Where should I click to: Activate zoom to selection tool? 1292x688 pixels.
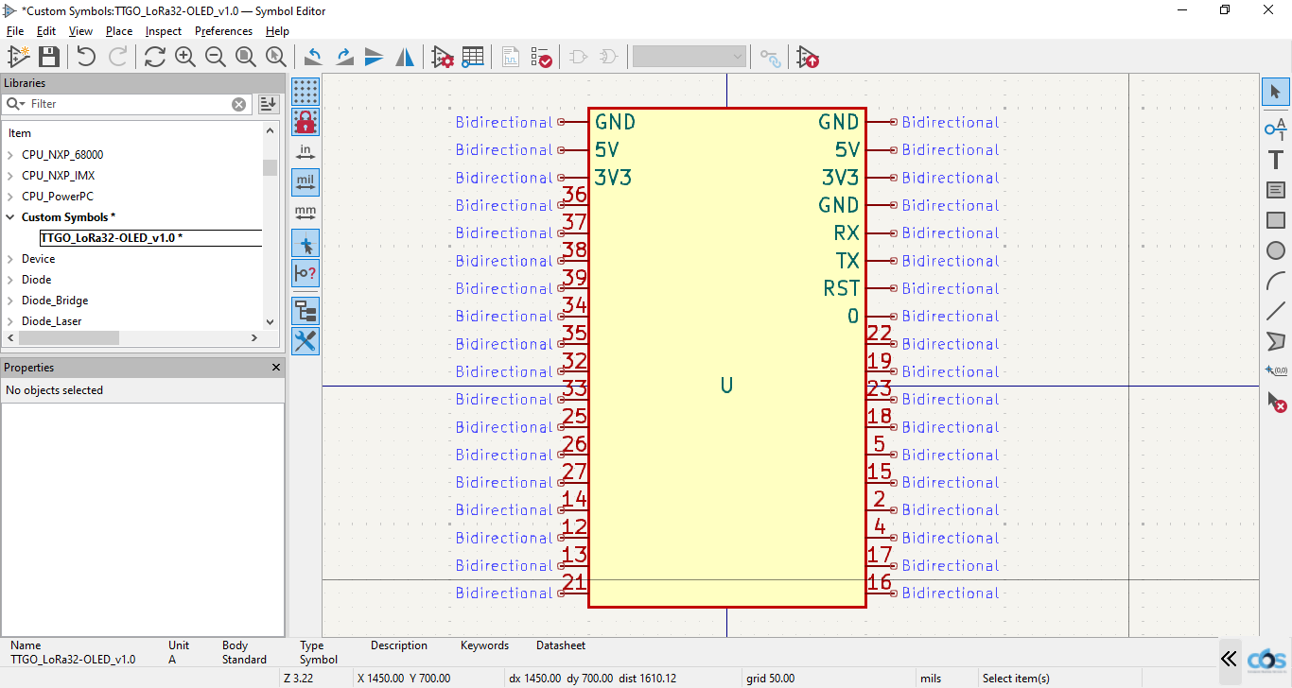pyautogui.click(x=276, y=57)
